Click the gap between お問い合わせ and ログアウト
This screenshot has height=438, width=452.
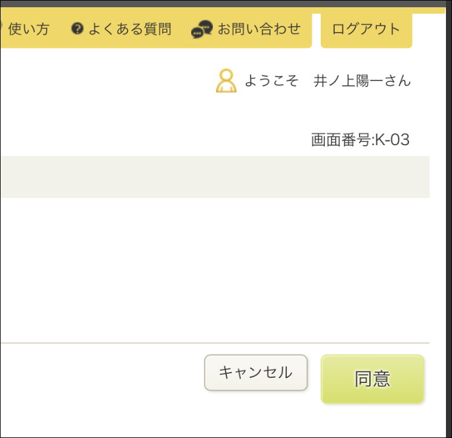[x=316, y=28]
